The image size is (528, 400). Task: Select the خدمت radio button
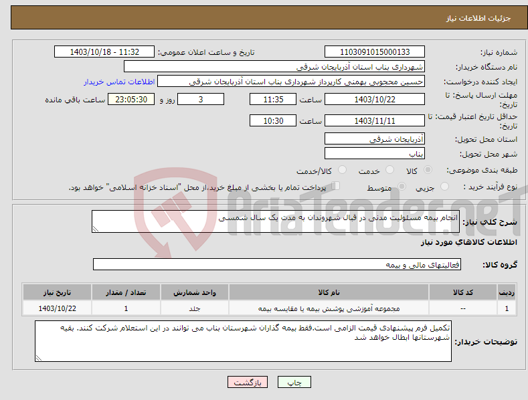point(389,170)
